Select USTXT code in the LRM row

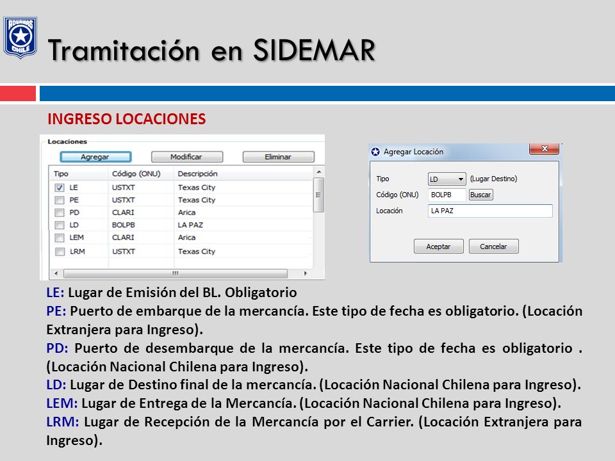123,251
